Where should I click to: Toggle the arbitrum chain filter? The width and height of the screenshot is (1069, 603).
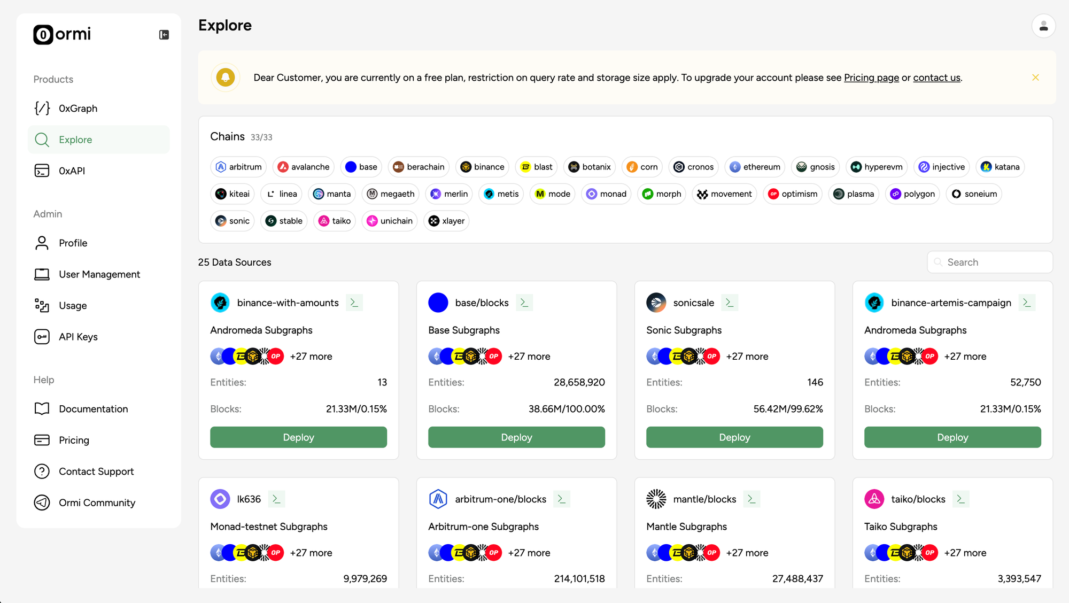point(238,167)
